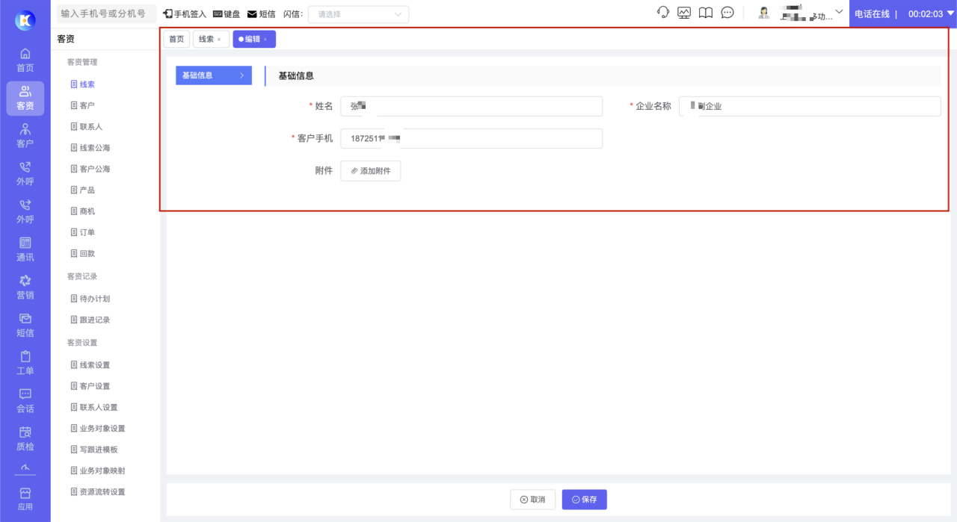
Task: Open the 通讯 sidebar module
Action: click(25, 249)
